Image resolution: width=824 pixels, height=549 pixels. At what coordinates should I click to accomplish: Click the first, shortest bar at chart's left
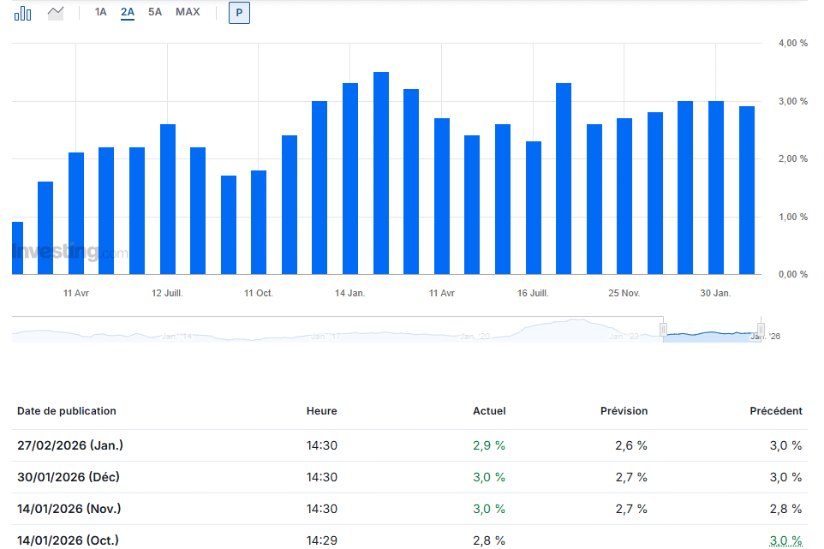(17, 248)
